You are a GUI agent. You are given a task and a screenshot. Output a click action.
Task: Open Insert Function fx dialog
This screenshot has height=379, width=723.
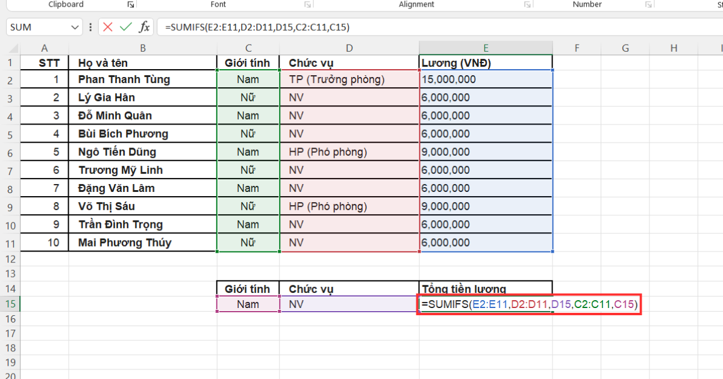click(145, 27)
